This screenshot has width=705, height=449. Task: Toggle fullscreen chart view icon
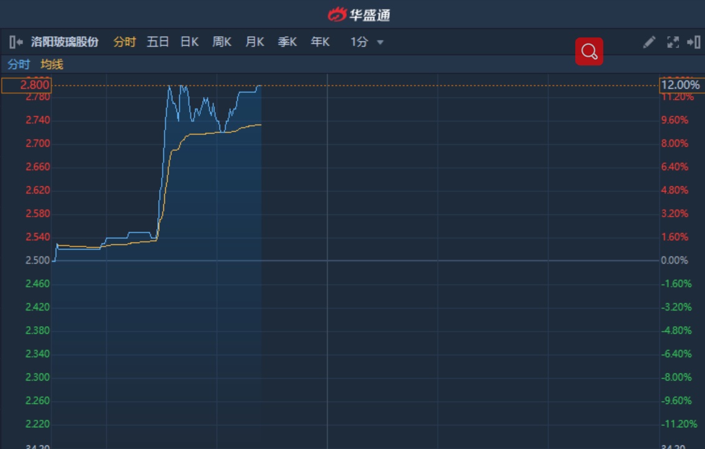click(673, 42)
